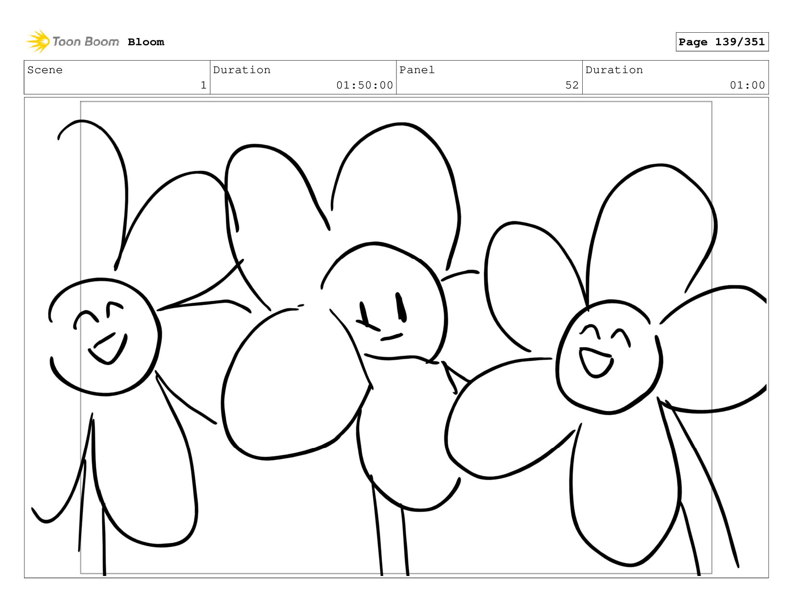Click panel duration value '01:00'

747,85
